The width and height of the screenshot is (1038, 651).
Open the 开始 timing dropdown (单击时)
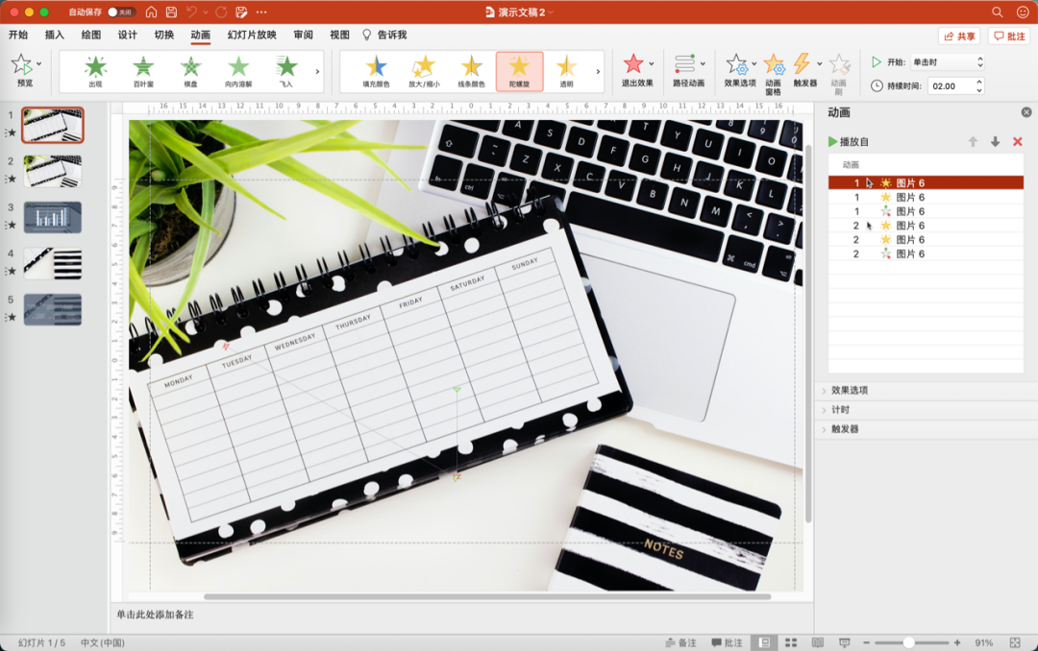948,62
